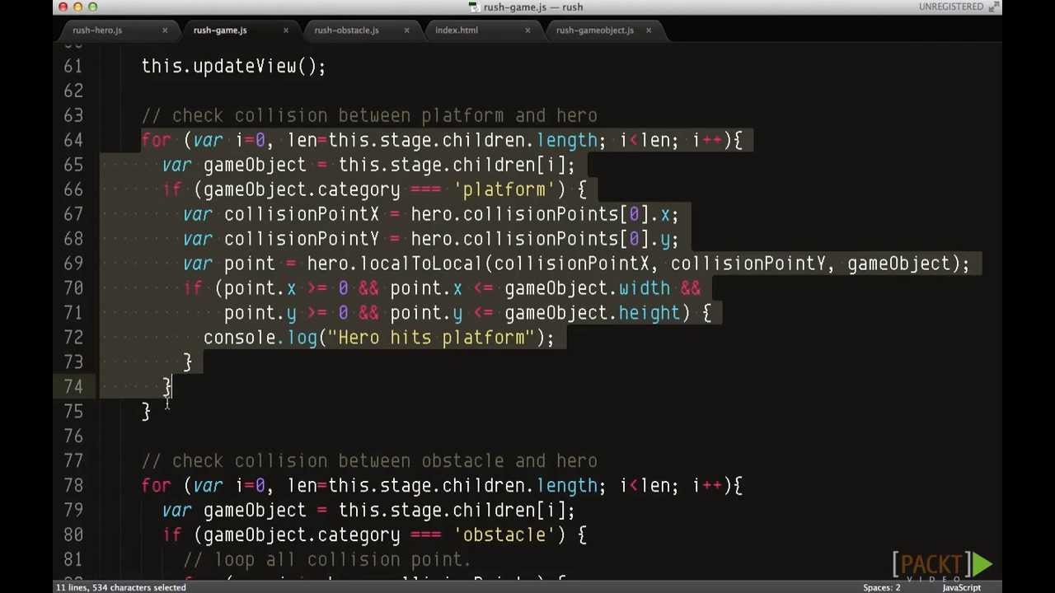Click line number 74 in the gutter
1055x593 pixels.
(x=73, y=386)
